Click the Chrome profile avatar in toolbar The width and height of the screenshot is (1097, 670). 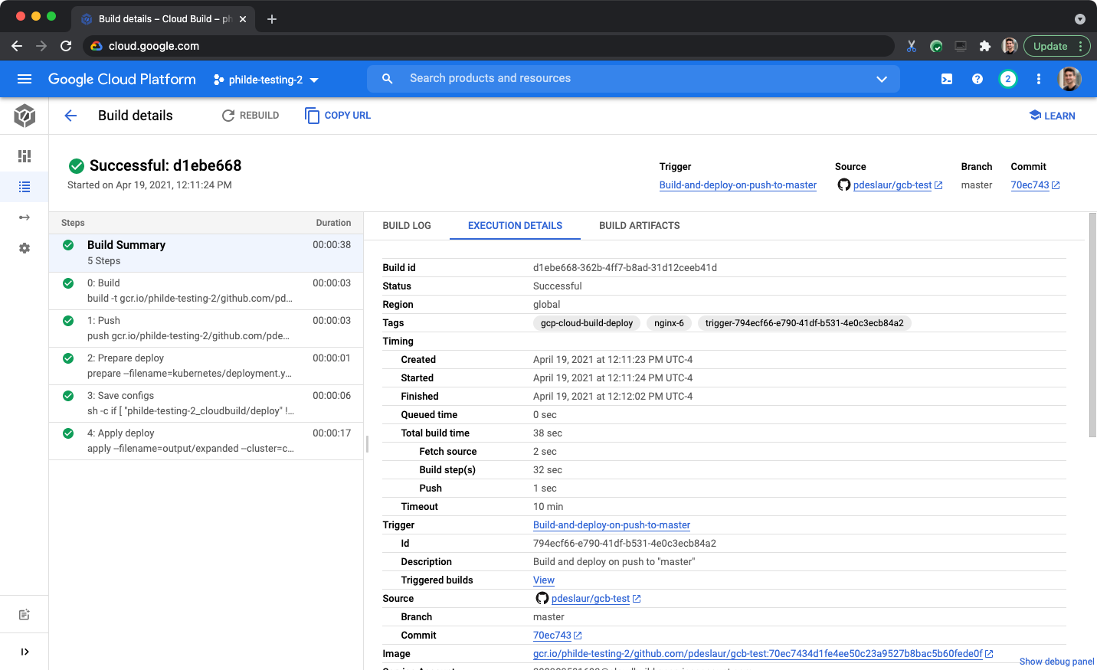[1010, 46]
